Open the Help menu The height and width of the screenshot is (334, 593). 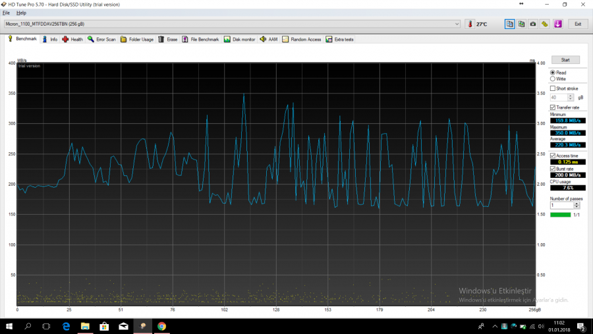click(x=21, y=13)
